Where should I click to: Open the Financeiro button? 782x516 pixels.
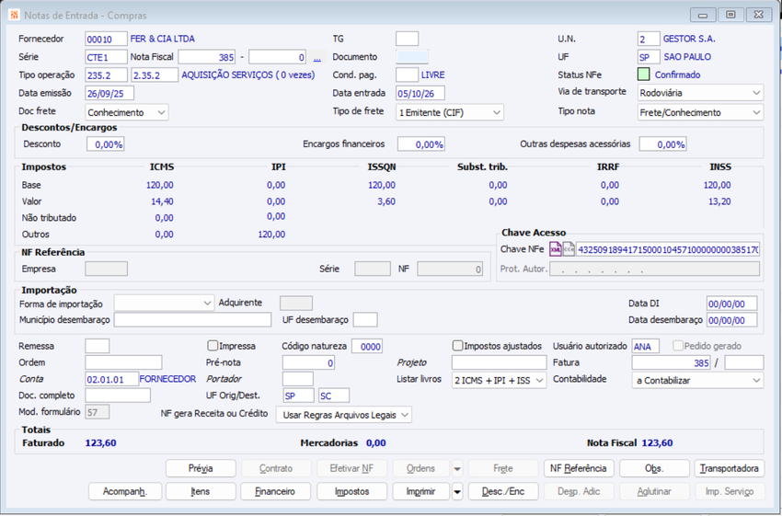tap(275, 491)
